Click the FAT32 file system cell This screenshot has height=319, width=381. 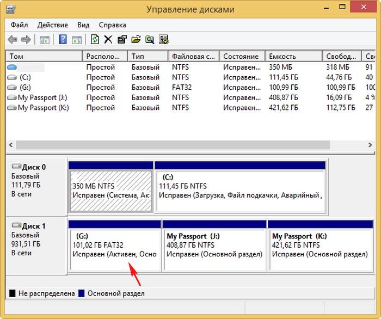click(x=182, y=88)
